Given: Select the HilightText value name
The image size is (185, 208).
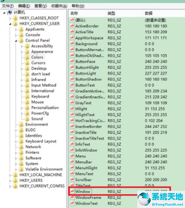Looking at the screenshot, I should (85, 115).
